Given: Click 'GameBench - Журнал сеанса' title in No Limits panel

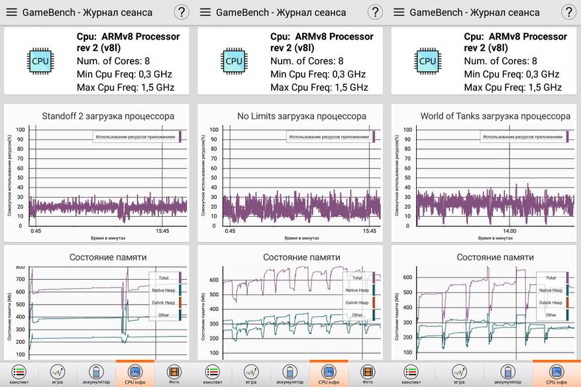Looking at the screenshot, I should point(281,13).
